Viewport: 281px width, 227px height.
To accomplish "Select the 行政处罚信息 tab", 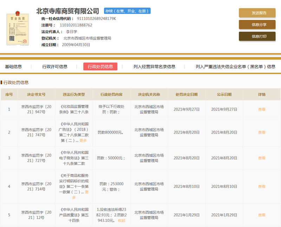I will [100, 66].
